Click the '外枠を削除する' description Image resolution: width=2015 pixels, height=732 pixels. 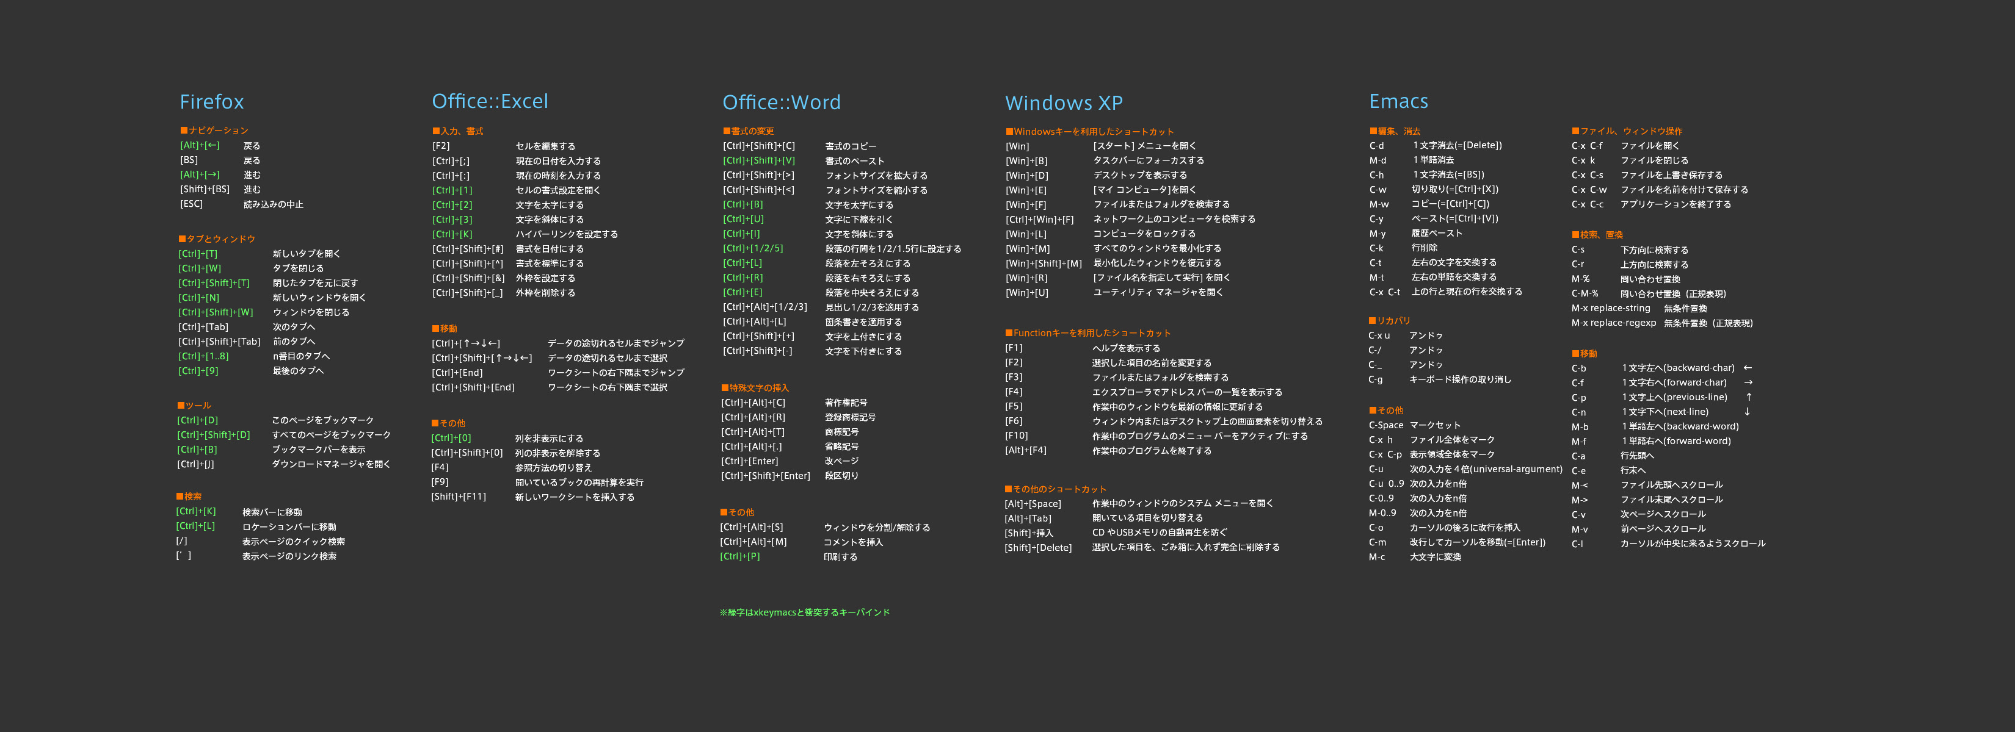pos(545,293)
